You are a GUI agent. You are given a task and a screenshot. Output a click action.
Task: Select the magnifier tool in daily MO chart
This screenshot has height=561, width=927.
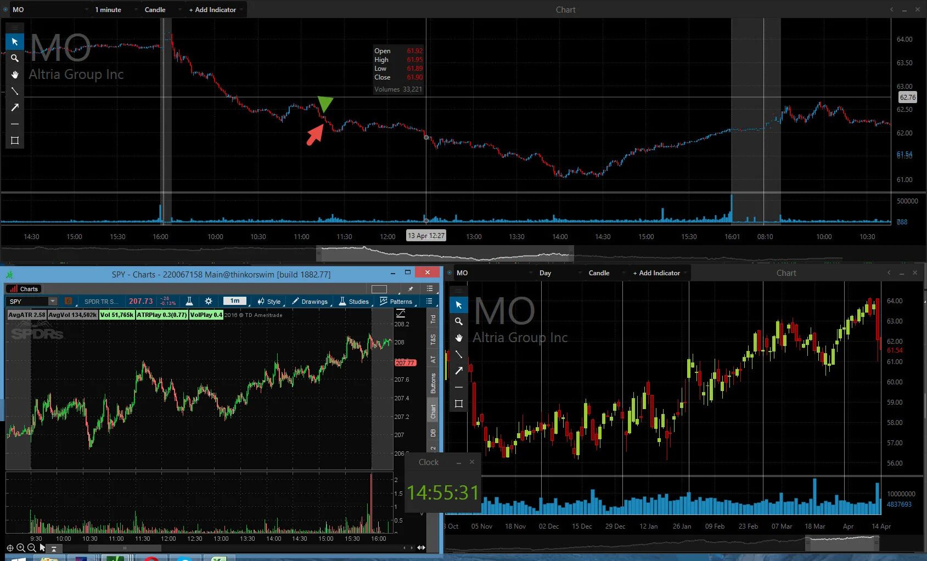459,321
